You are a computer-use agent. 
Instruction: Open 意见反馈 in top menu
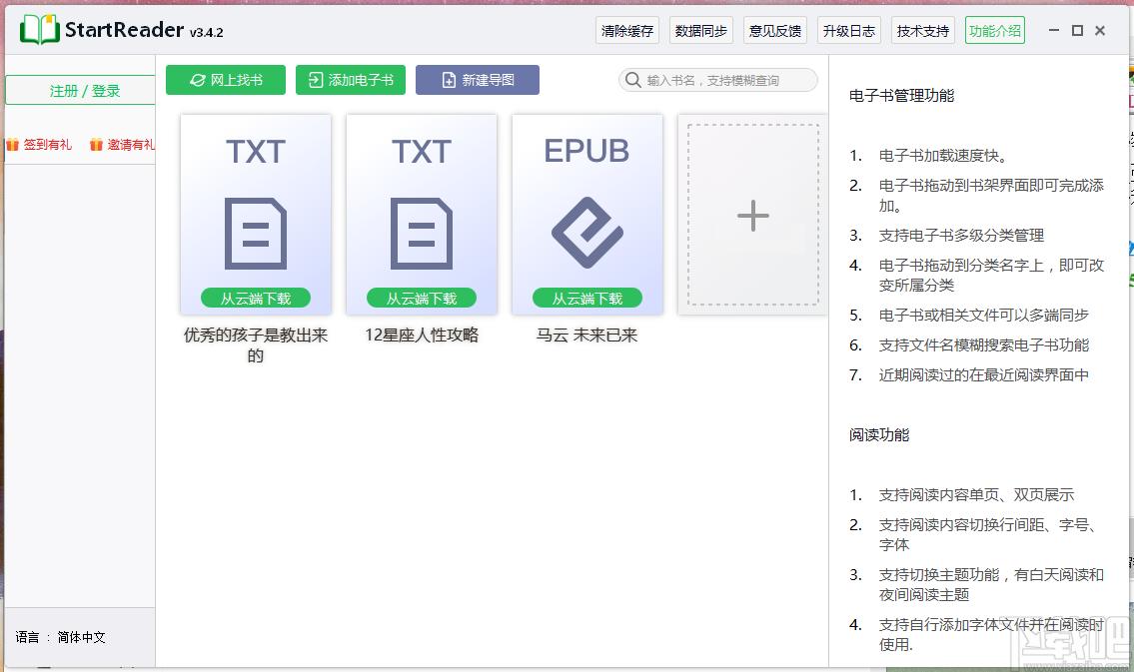tap(775, 31)
